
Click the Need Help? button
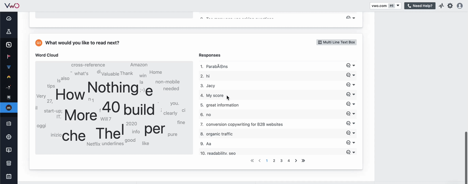coord(420,6)
